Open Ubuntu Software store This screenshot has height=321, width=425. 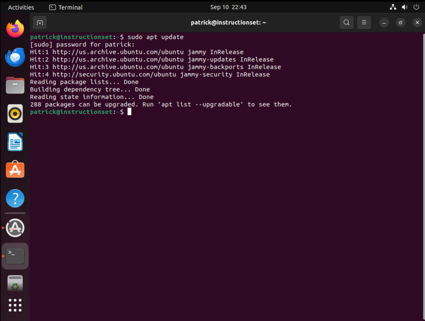[15, 170]
